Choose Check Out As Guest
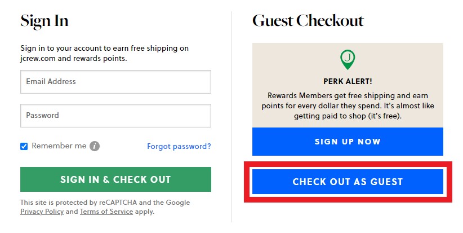 pos(348,182)
